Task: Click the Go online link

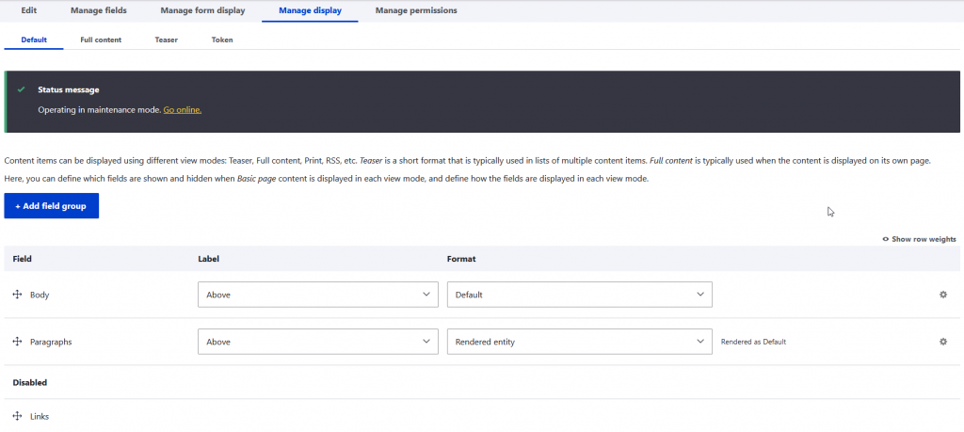Action: (182, 110)
